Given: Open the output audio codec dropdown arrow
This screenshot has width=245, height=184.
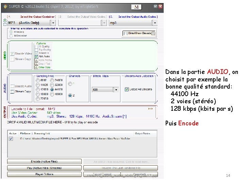Looking at the screenshot, I should coord(155,23).
